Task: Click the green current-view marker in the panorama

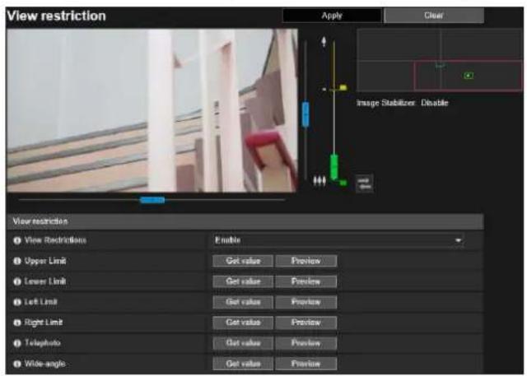Action: pyautogui.click(x=469, y=76)
